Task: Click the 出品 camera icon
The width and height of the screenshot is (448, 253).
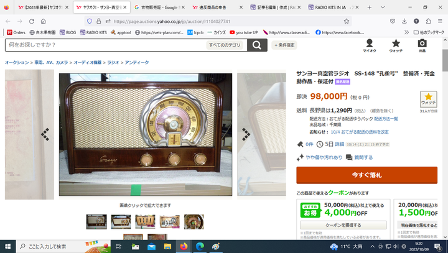Action: [422, 45]
